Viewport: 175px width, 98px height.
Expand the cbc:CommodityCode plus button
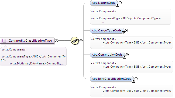[127, 55]
